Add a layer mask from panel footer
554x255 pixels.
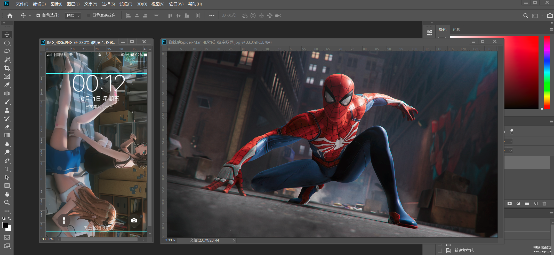click(509, 204)
